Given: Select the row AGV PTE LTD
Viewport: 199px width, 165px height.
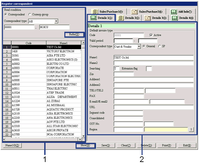Looking at the screenshot, I should point(42,122).
